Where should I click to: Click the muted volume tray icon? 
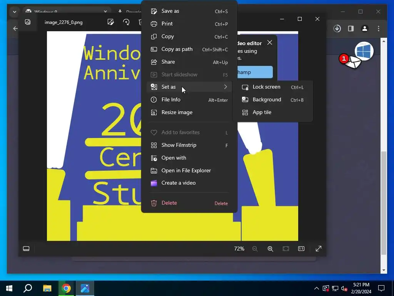pyautogui.click(x=344, y=288)
